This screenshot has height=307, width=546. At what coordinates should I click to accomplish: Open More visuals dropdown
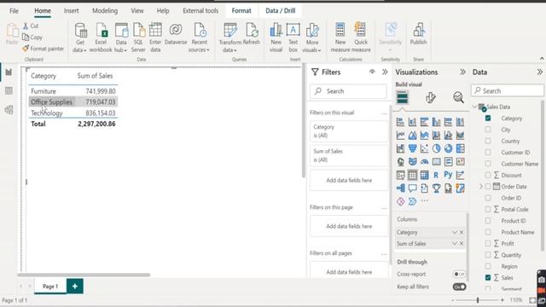tap(311, 38)
